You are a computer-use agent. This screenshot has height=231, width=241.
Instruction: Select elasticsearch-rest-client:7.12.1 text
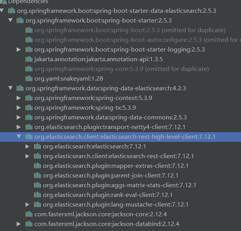[118, 156]
